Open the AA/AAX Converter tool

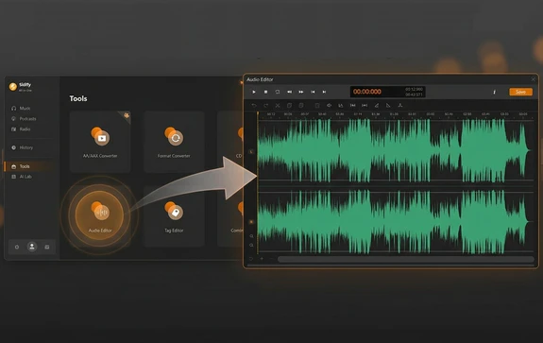[x=100, y=142]
